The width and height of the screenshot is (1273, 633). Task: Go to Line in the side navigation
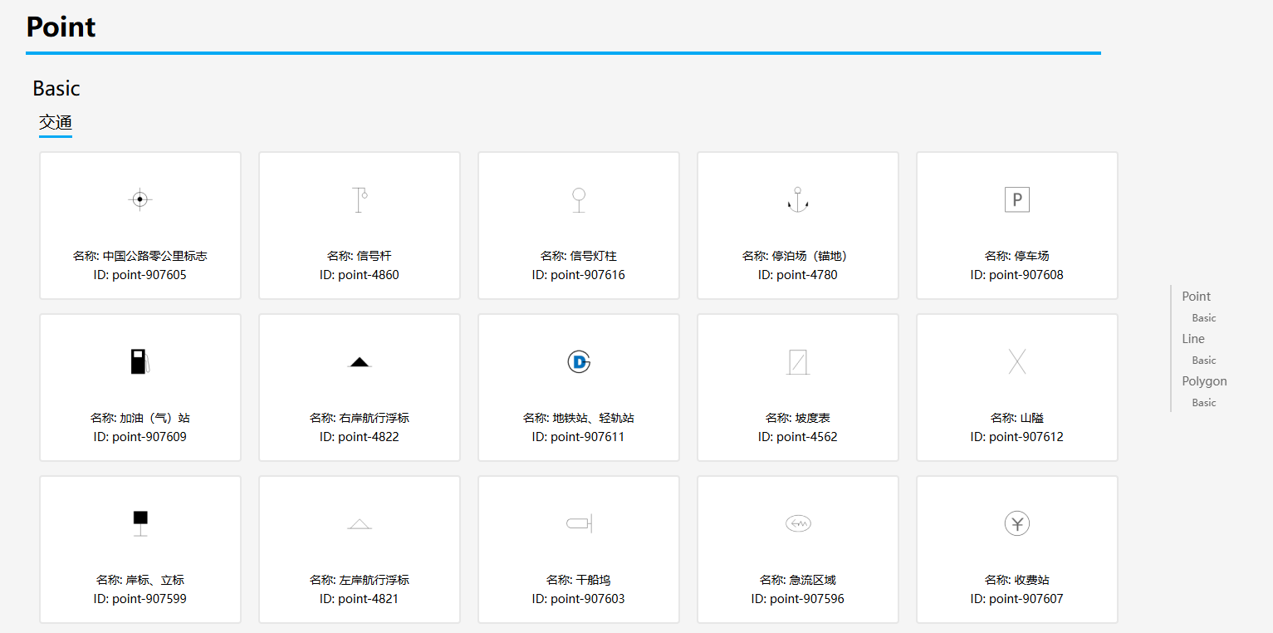tap(1193, 339)
